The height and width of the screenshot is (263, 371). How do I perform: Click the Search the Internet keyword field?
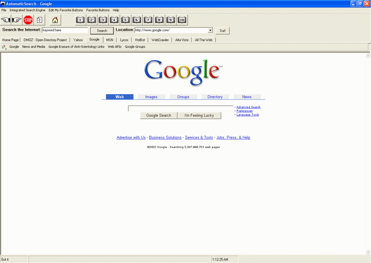(65, 30)
